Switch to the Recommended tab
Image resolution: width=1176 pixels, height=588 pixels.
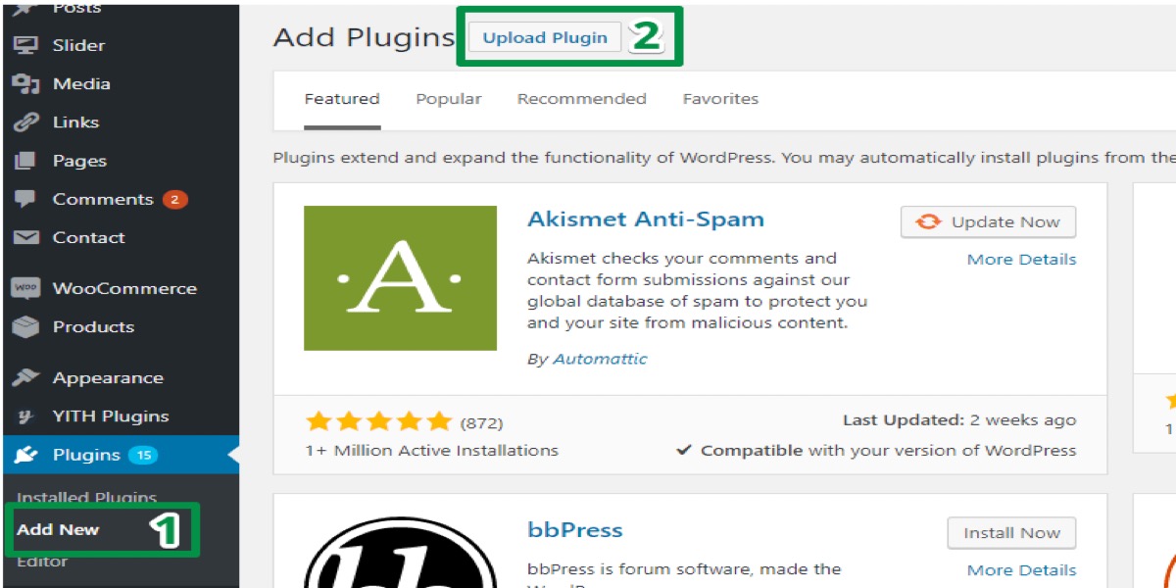pyautogui.click(x=582, y=99)
